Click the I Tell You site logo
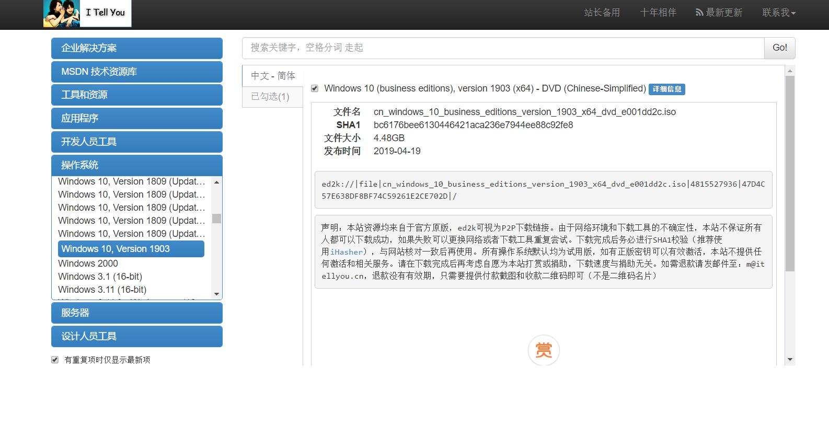Image resolution: width=829 pixels, height=446 pixels. [x=87, y=13]
